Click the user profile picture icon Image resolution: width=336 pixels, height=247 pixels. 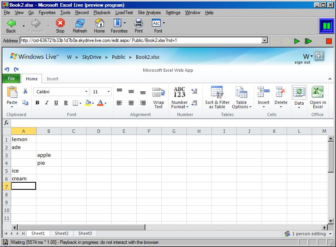coord(319,56)
